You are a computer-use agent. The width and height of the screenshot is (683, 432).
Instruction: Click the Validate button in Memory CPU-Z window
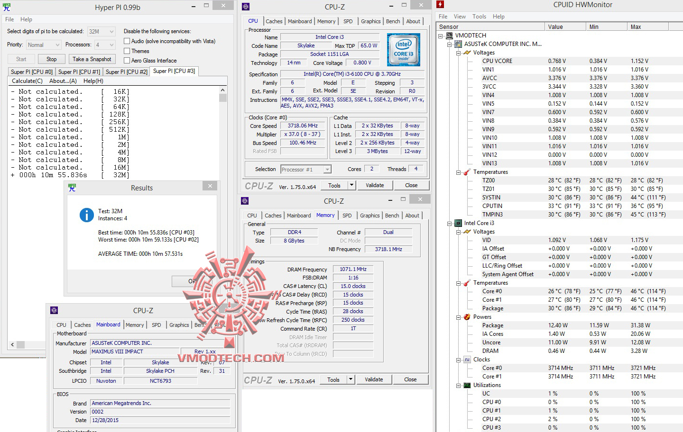pyautogui.click(x=374, y=379)
